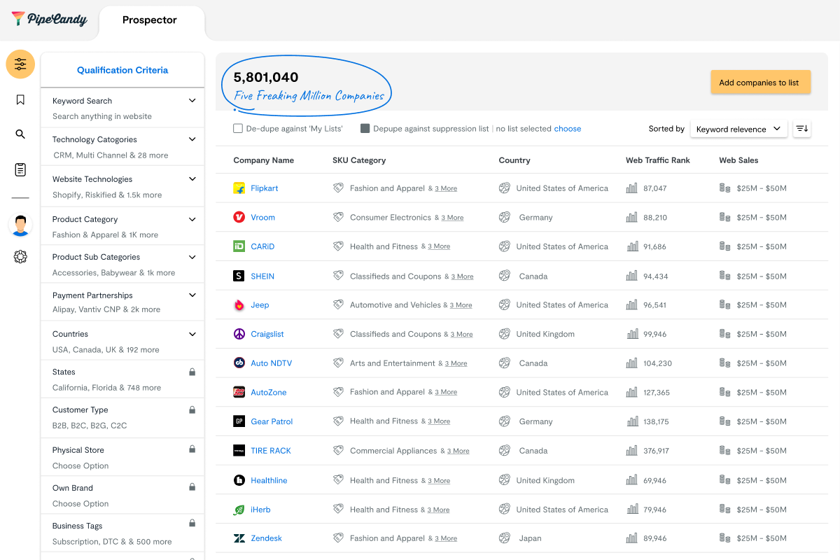Click web traffic bars icon for Flipkart
840x560 pixels.
click(632, 188)
